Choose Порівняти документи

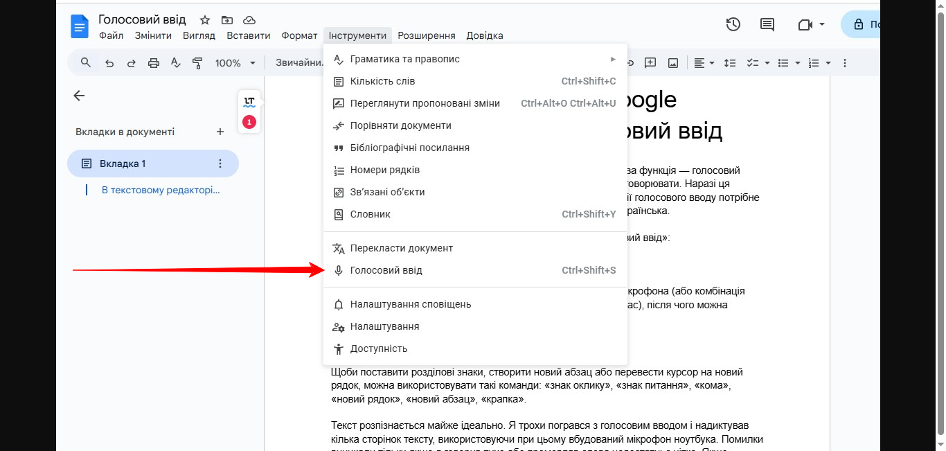pos(475,125)
